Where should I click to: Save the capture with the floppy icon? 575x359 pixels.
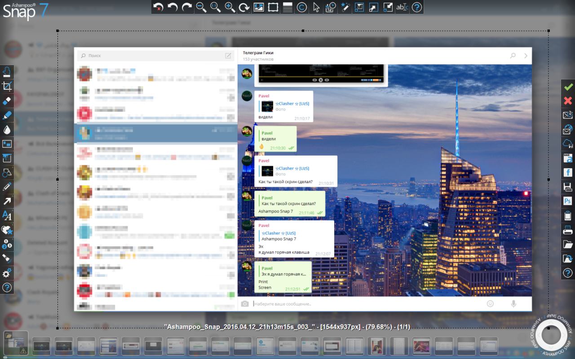(568, 187)
